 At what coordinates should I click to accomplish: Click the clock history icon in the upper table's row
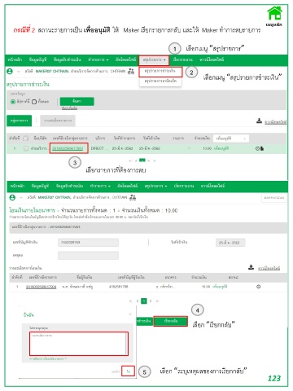pyautogui.click(x=257, y=148)
